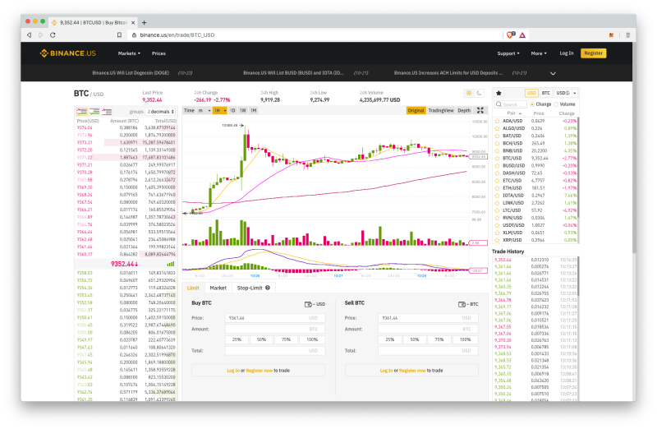Open the Support dropdown menu

[x=508, y=53]
